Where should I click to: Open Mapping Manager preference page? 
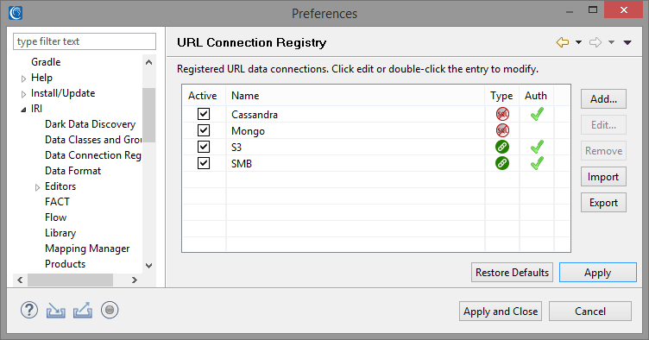coord(87,249)
